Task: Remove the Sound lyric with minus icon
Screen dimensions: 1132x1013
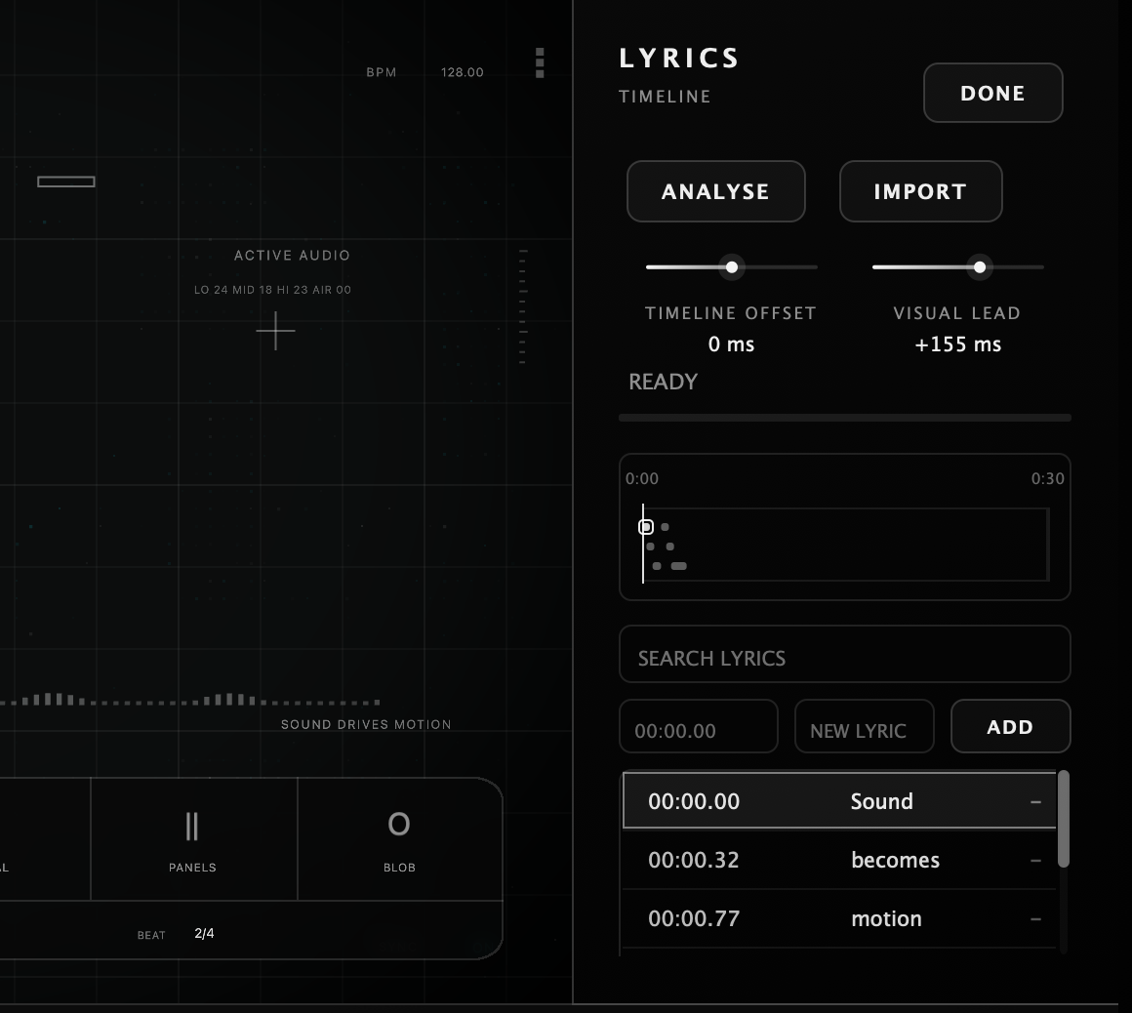Action: (1036, 802)
